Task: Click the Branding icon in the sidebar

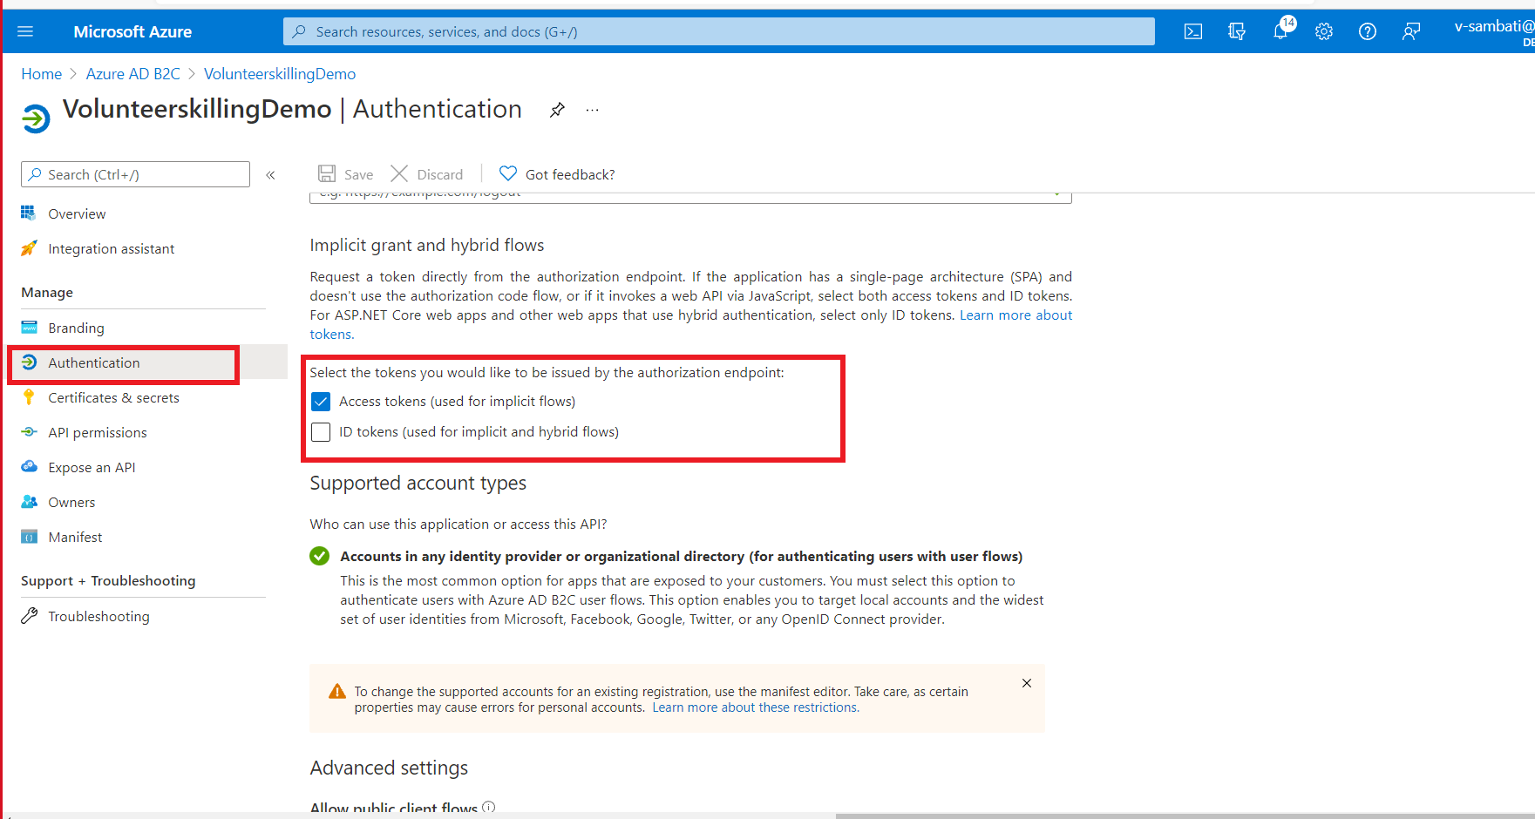Action: point(29,328)
